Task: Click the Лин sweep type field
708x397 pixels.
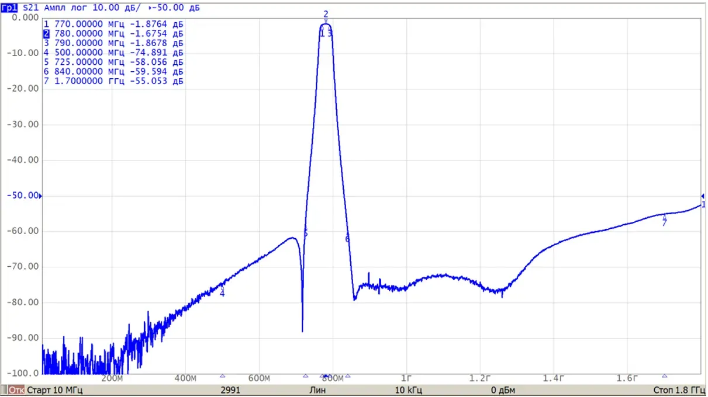Action: click(318, 390)
